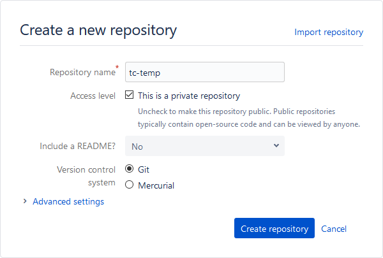Select the Mercurial radio button
This screenshot has height=258, width=383.
pos(129,185)
